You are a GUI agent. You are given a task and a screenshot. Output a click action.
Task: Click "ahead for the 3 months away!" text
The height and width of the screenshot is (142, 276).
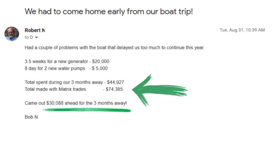pyautogui.click(x=96, y=103)
